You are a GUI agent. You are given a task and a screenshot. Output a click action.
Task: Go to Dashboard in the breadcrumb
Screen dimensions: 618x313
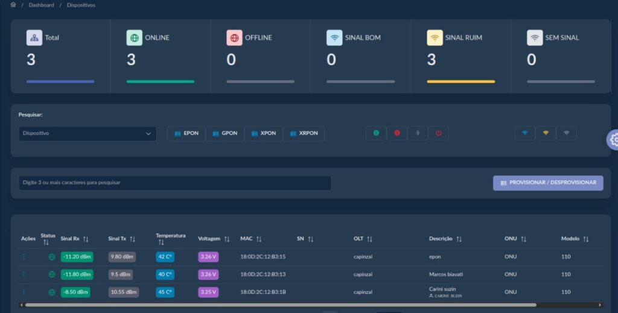click(41, 5)
